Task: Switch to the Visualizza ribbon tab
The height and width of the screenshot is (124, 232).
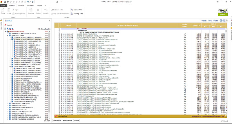Action: (x=21, y=6)
